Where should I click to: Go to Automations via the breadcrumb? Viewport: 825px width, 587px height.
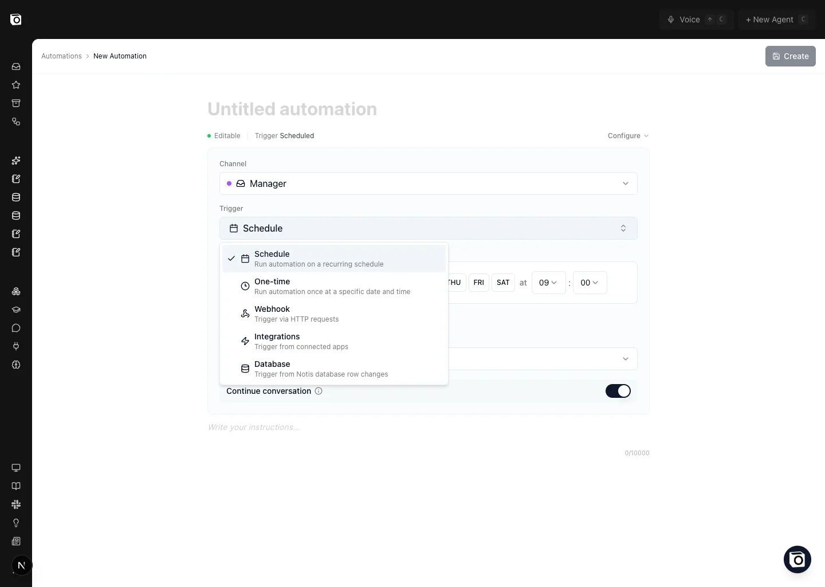pyautogui.click(x=61, y=56)
